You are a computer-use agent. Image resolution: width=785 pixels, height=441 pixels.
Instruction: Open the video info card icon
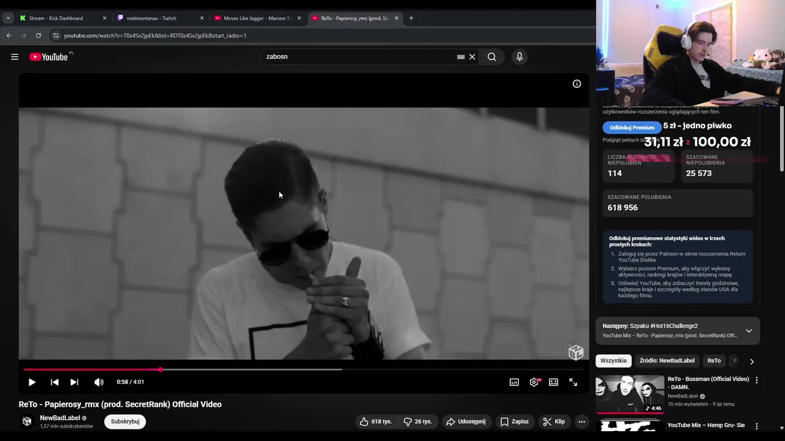576,84
